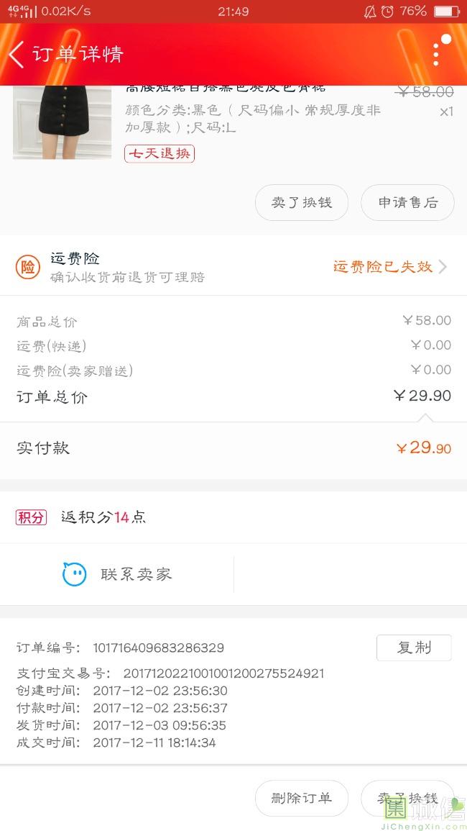Copy order number with 复制 button

414,648
